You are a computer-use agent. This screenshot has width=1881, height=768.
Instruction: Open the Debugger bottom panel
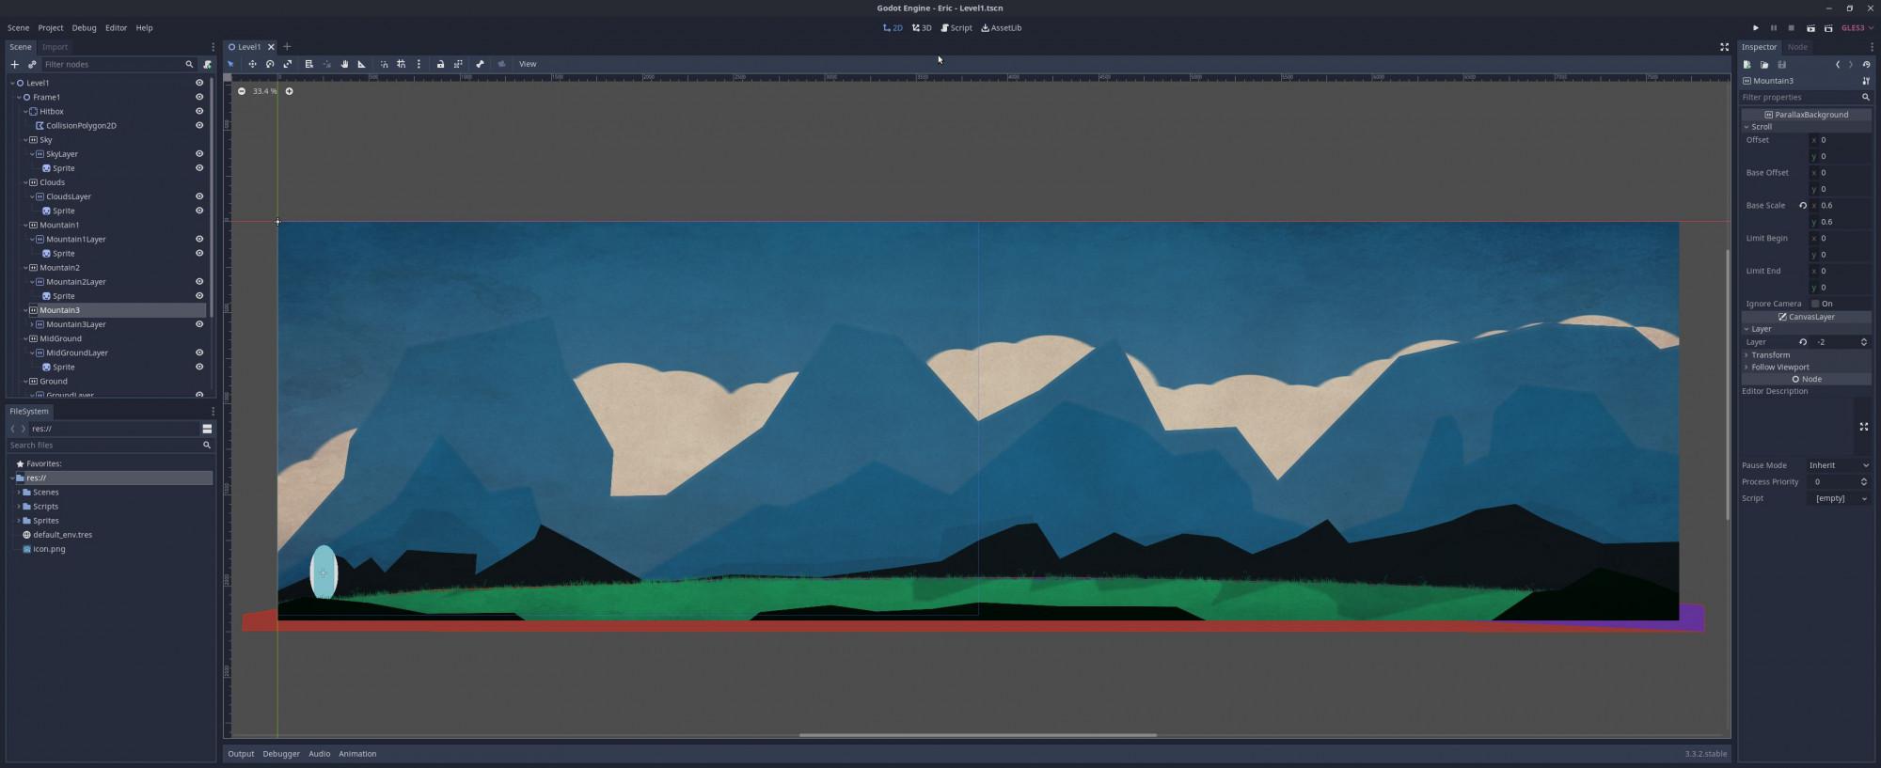coord(281,754)
